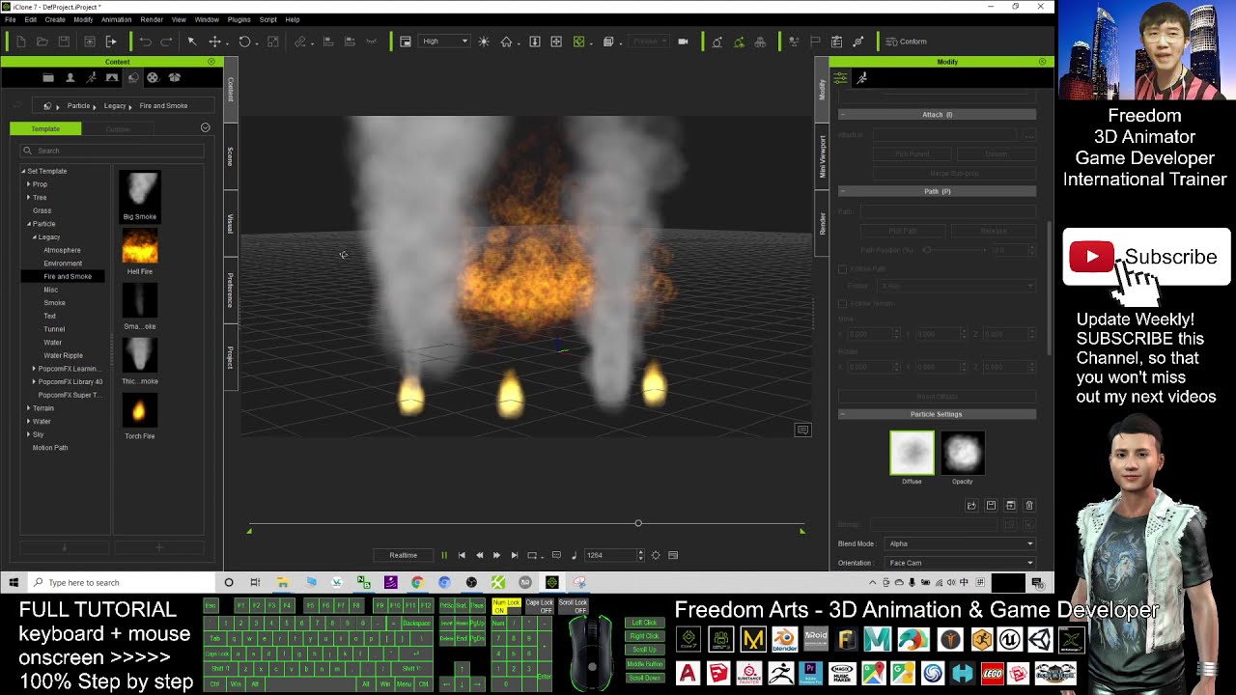This screenshot has height=695, width=1236.
Task: Click the Redo arrow in toolbar
Action: pos(166,42)
